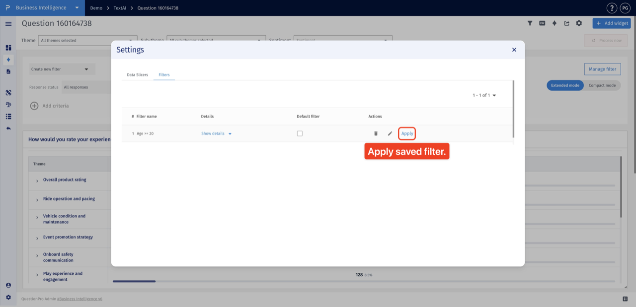Click the Manage filter button
Image resolution: width=636 pixels, height=307 pixels.
(x=602, y=69)
